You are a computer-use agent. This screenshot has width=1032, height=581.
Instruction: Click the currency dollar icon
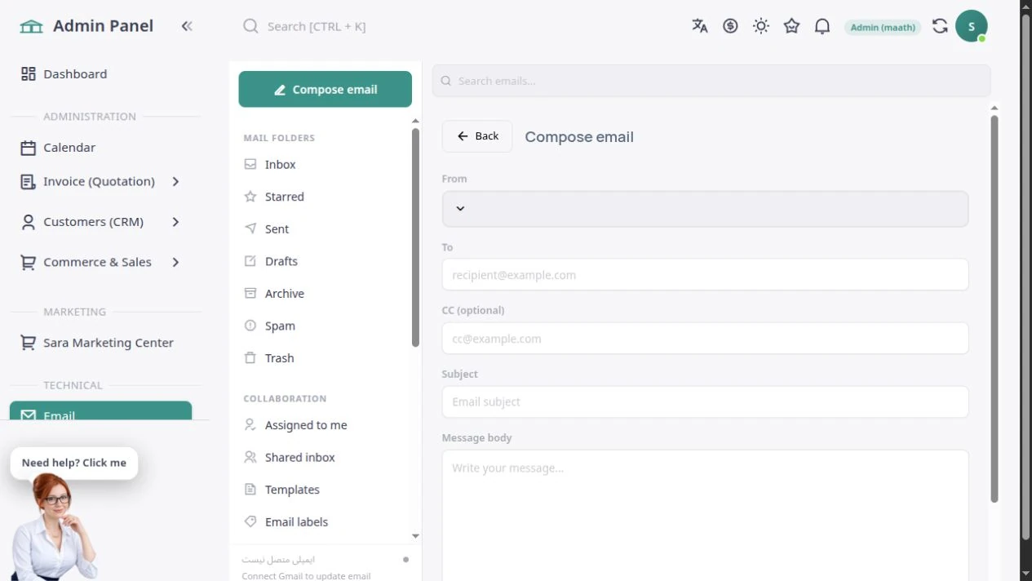[x=730, y=26]
